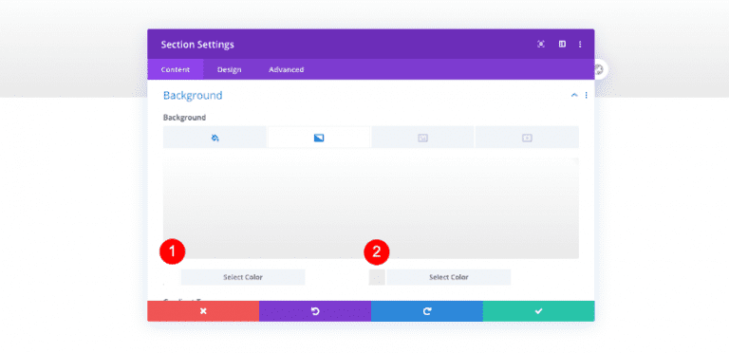Select the Background Image tab icon
729x353 pixels.
[422, 138]
